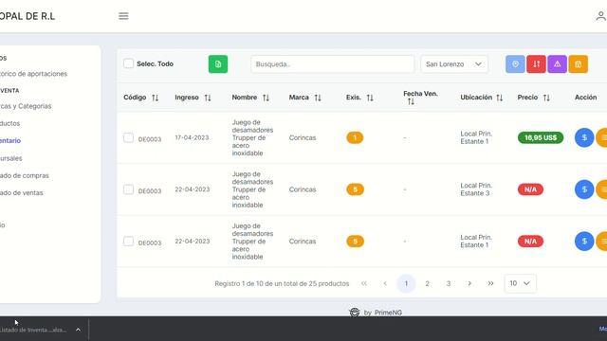
Task: Click the 17-04-2023 ingreso date
Action: point(192,137)
